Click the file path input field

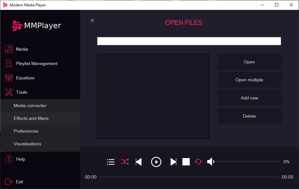[x=189, y=41]
